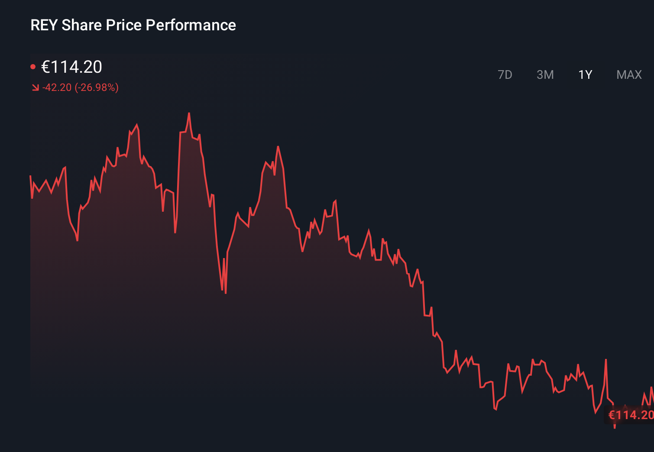Click the leftmost point of the price line
Screen dimensions: 654x452
tap(30, 176)
